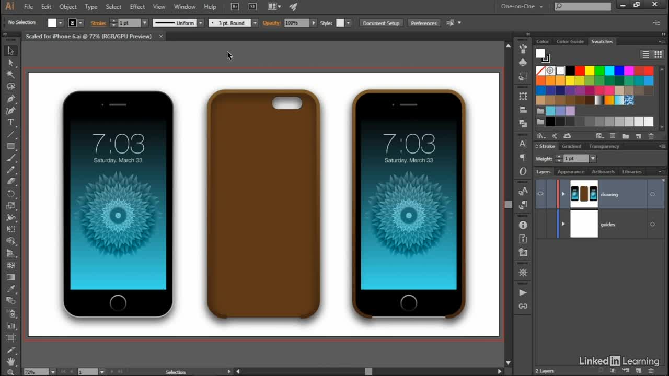Open the File menu

point(29,7)
